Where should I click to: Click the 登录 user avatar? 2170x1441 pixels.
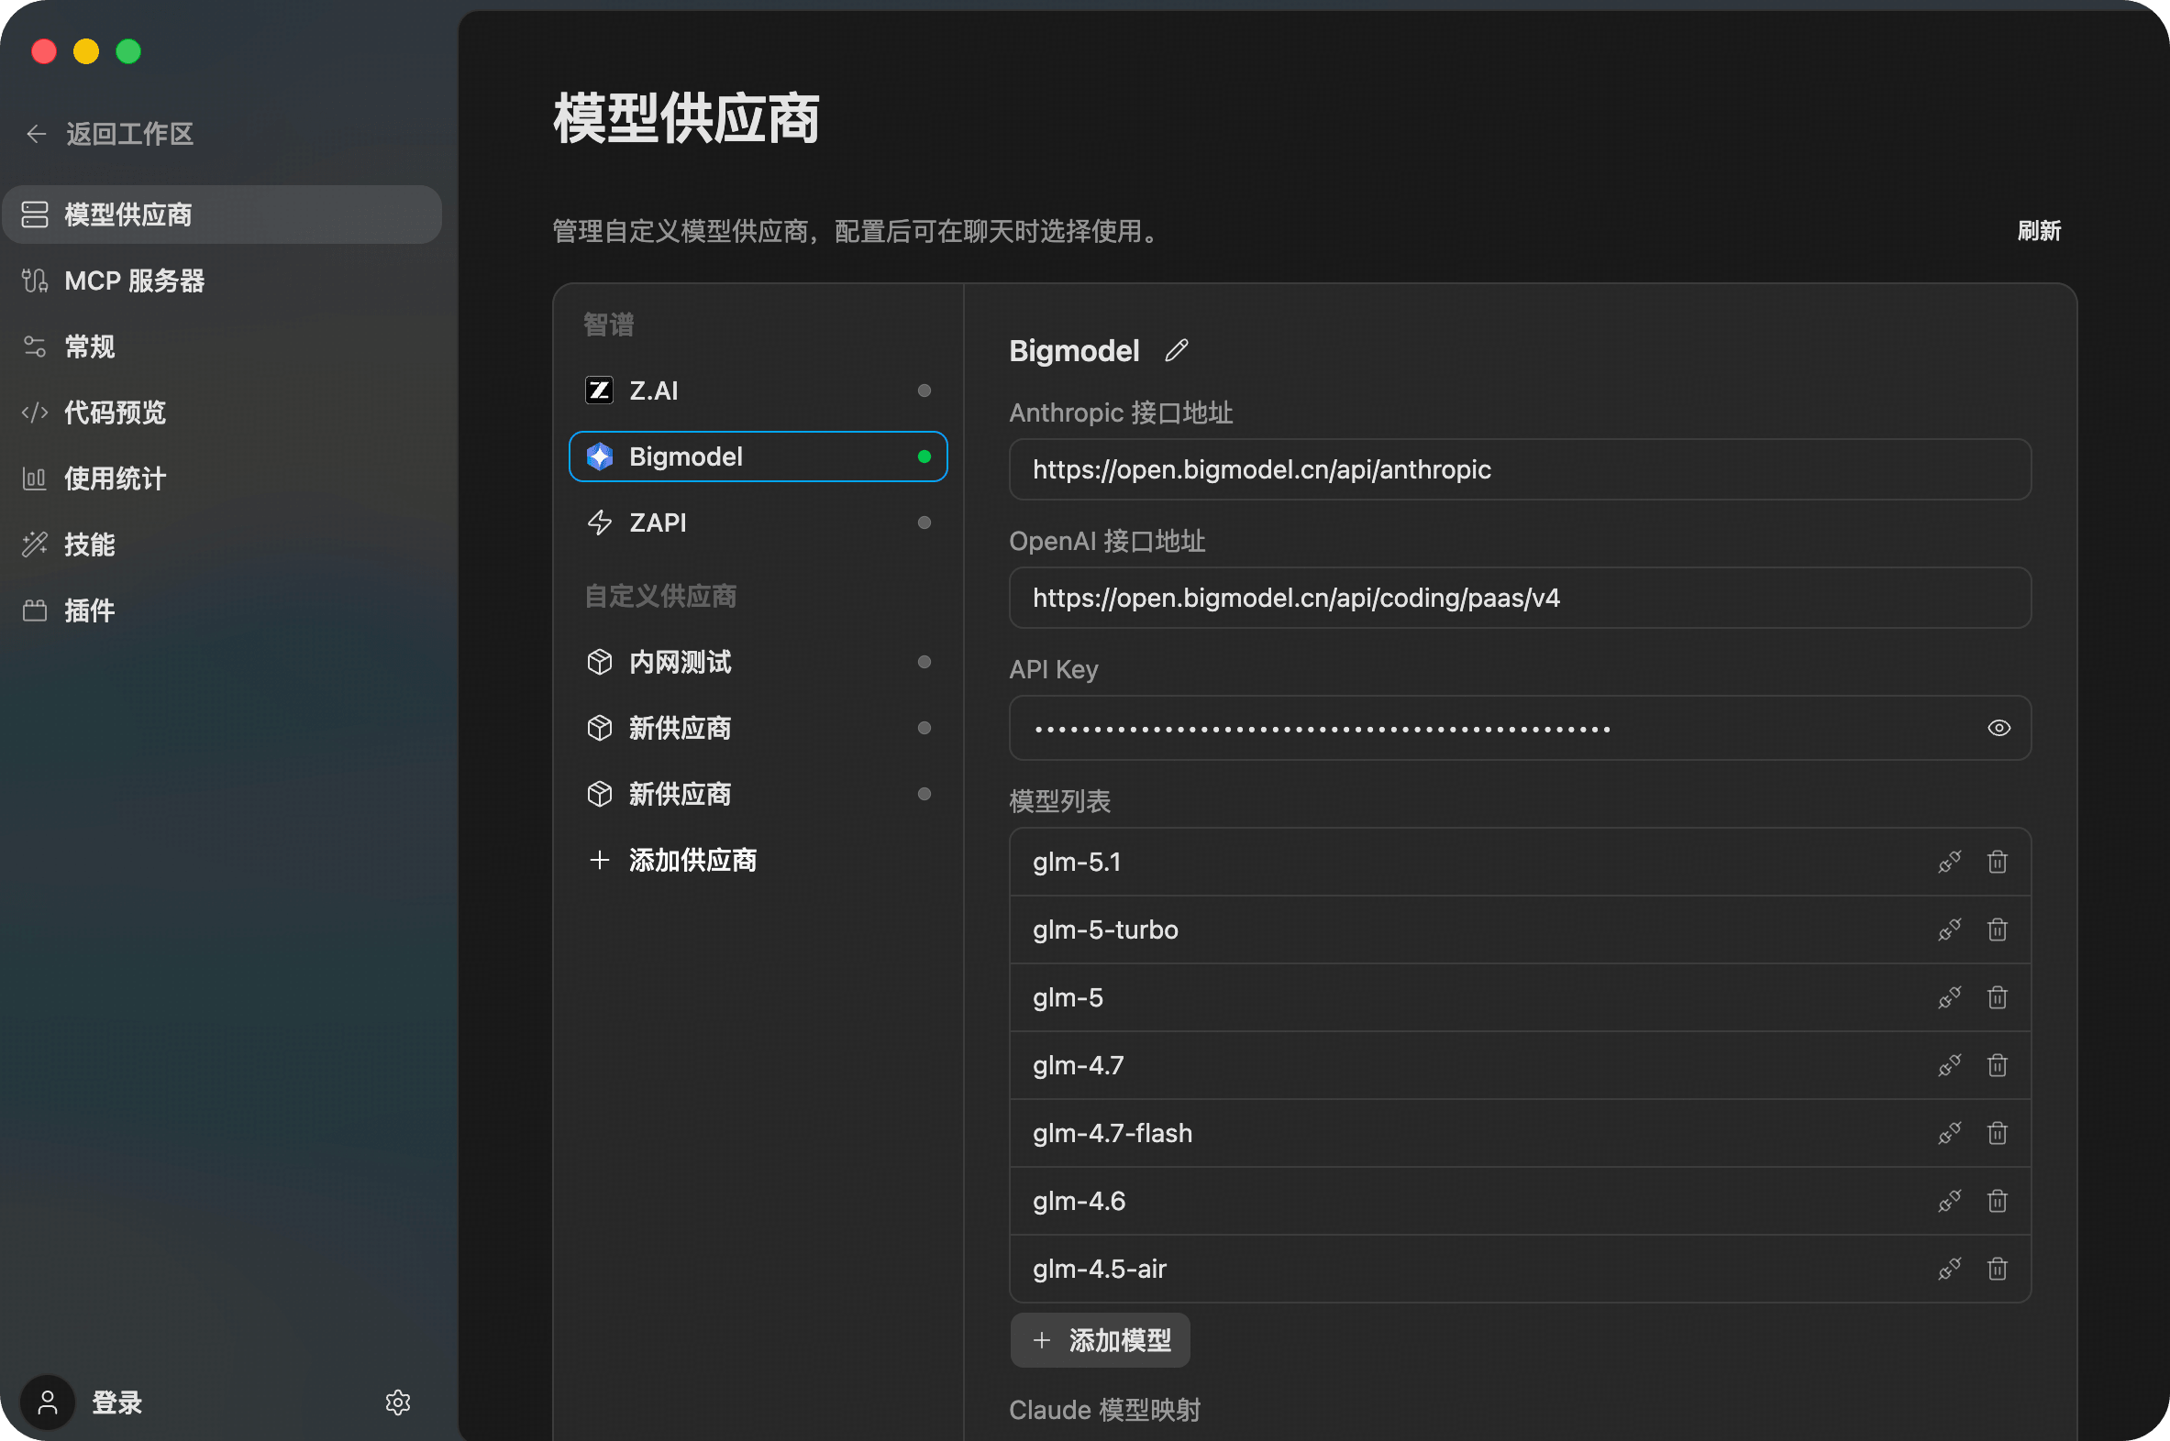click(x=48, y=1402)
